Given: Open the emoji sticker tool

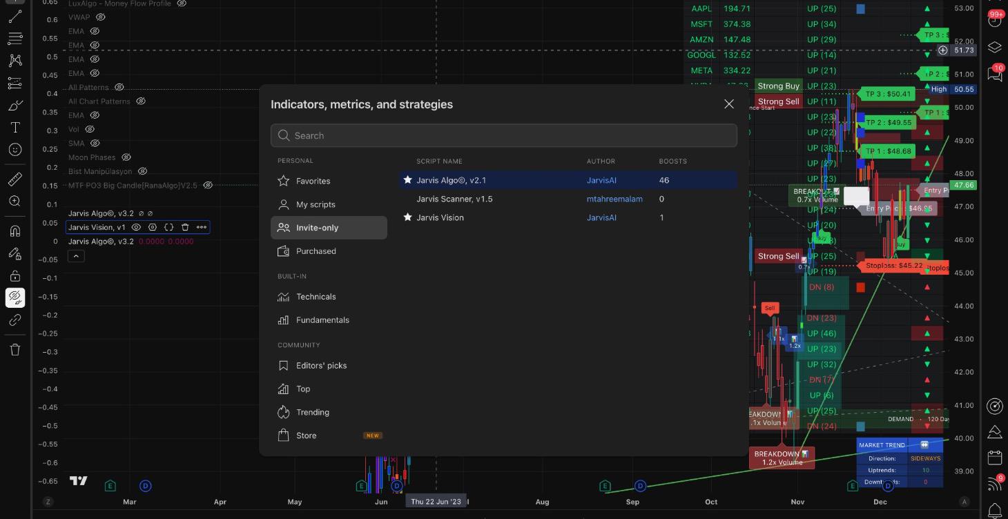Looking at the screenshot, I should coord(14,150).
